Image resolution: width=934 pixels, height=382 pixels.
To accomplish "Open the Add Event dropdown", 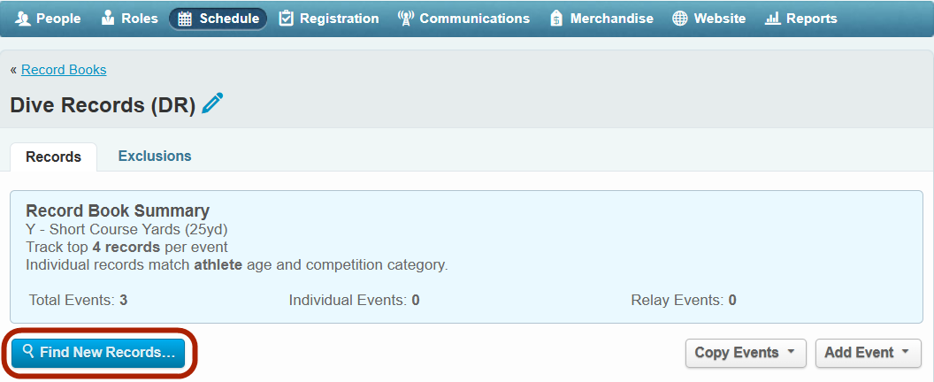I will (868, 353).
